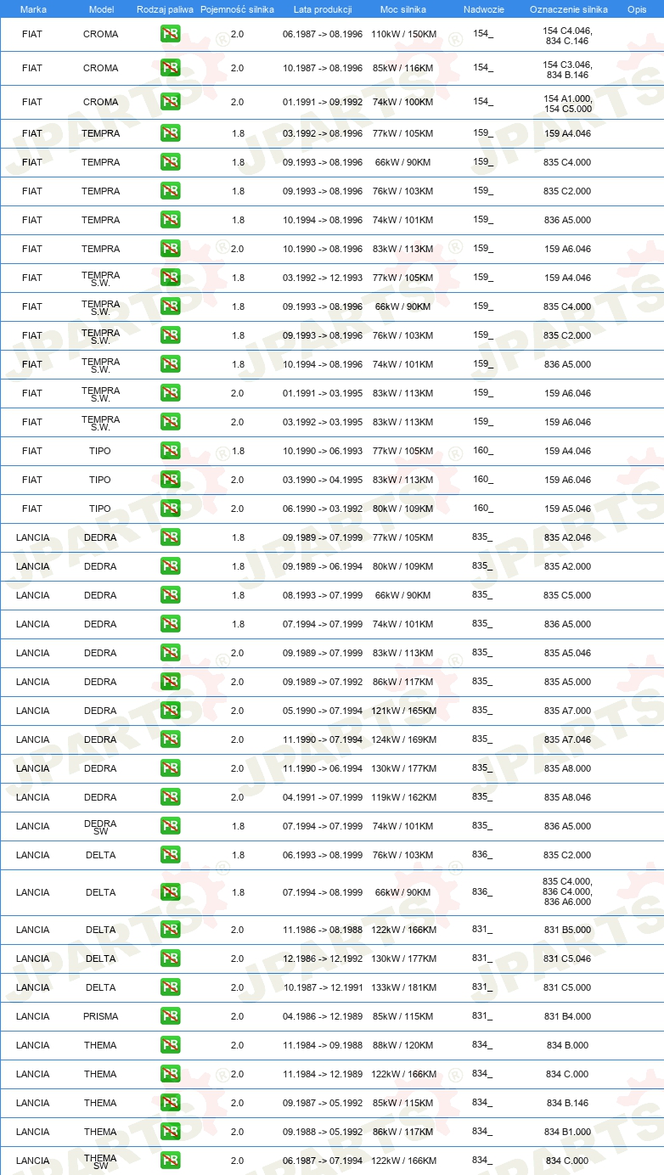The width and height of the screenshot is (664, 1175).
Task: Click power value '110kW / 150KM'
Action: pyautogui.click(x=403, y=34)
